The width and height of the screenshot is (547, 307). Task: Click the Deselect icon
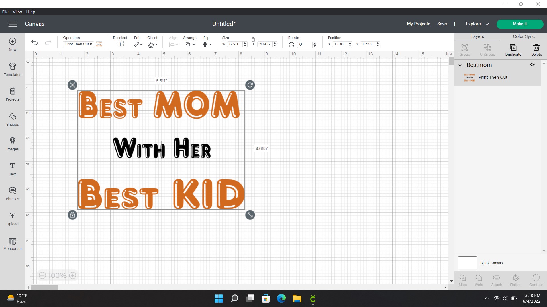pyautogui.click(x=120, y=44)
